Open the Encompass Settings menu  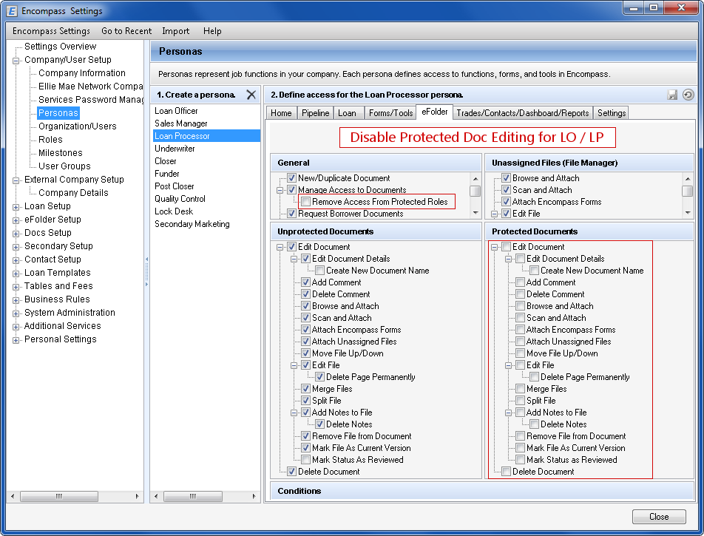pos(51,31)
